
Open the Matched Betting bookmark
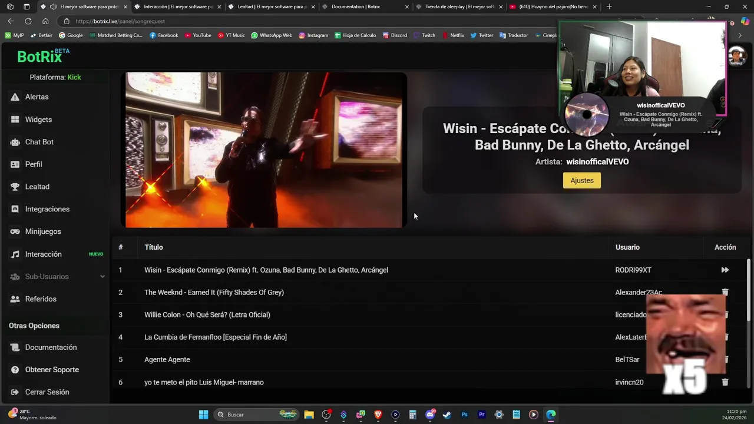[x=116, y=35]
